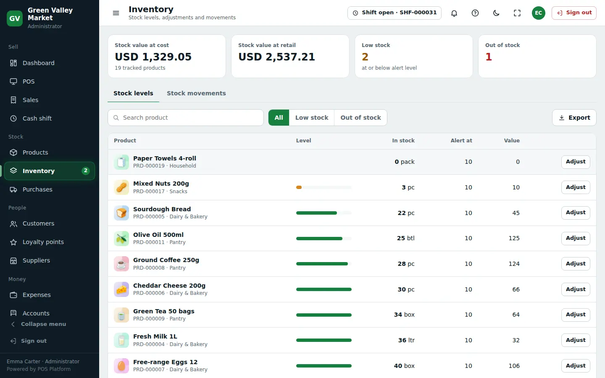Toggle fullscreen mode icon
The image size is (605, 378).
point(517,13)
